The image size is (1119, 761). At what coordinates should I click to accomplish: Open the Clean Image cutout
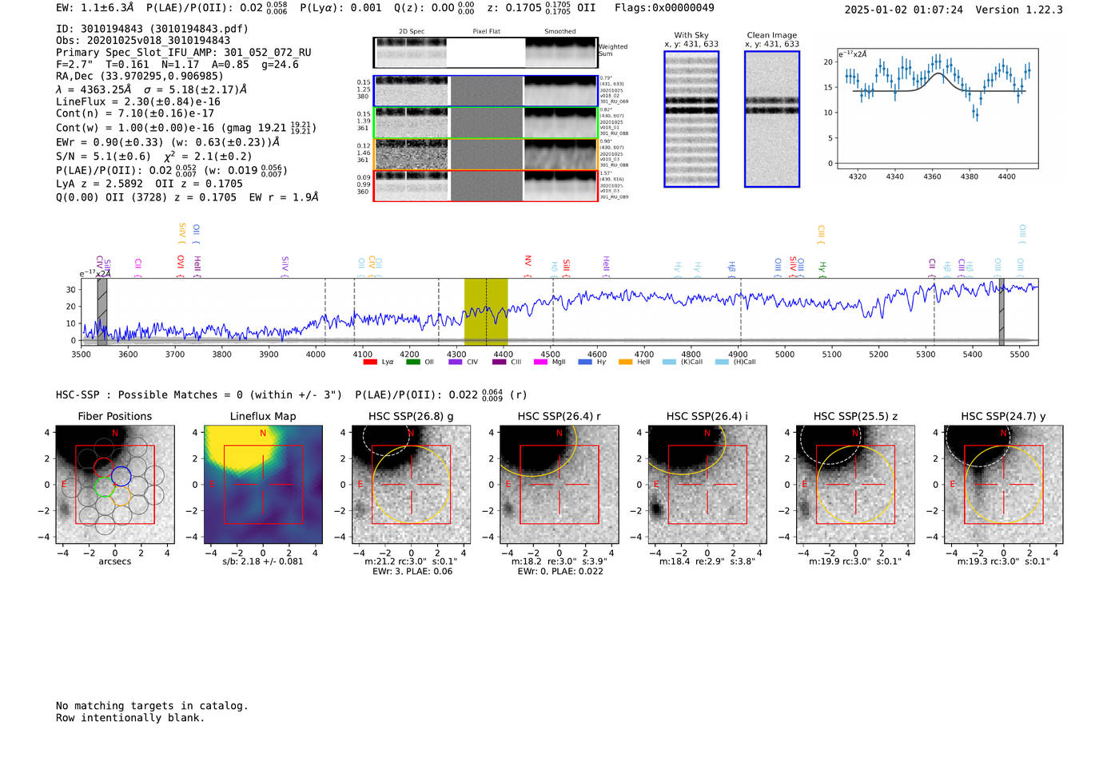click(772, 119)
